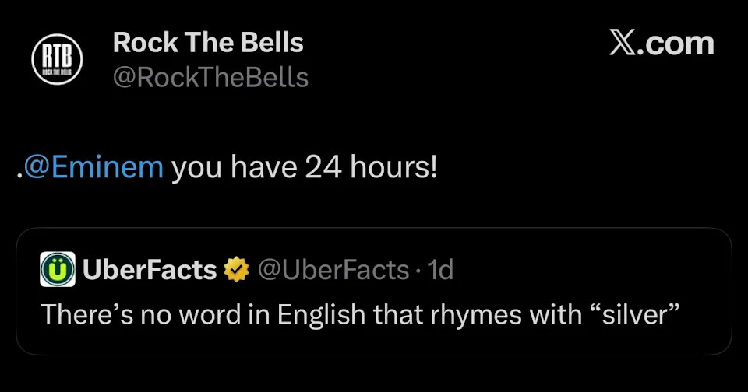Screen dimensions: 748x392
Task: Click the "you have 24 hours!" text
Action: point(304,167)
